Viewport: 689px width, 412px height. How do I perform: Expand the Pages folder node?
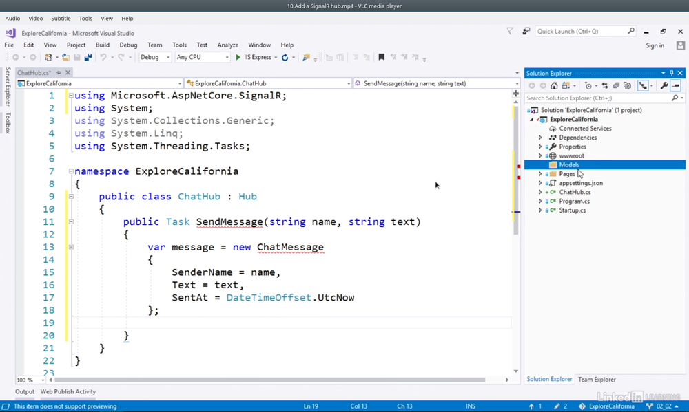(x=540, y=174)
